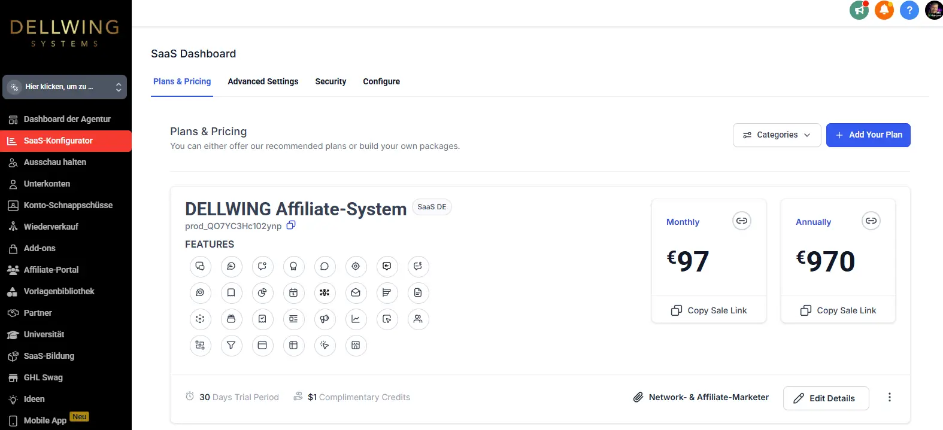Image resolution: width=943 pixels, height=430 pixels.
Task: Switch to the Configure tab
Action: (x=381, y=81)
